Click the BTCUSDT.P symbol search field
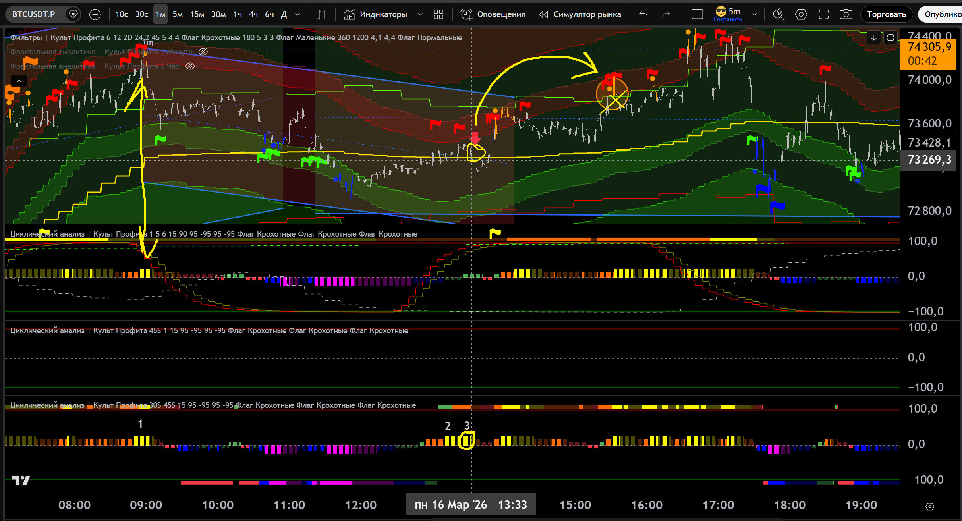 click(34, 15)
